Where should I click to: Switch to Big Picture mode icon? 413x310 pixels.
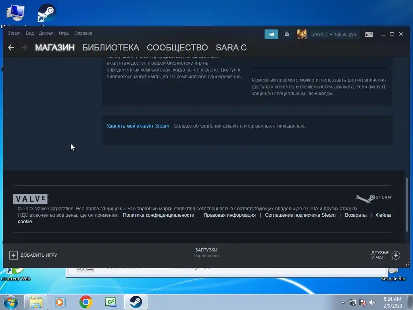click(369, 34)
